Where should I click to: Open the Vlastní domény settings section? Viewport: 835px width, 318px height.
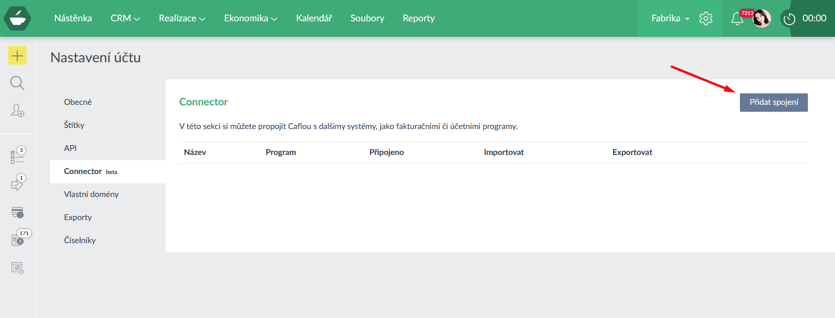pos(91,194)
